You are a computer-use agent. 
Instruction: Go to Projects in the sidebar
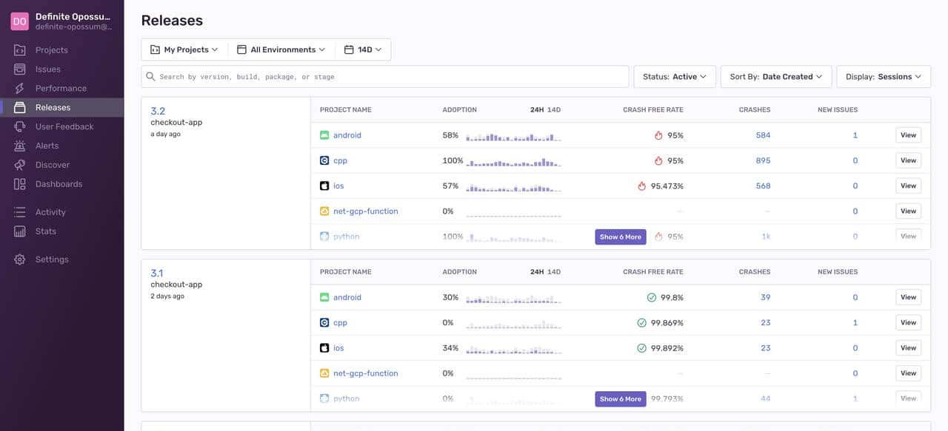pos(52,50)
